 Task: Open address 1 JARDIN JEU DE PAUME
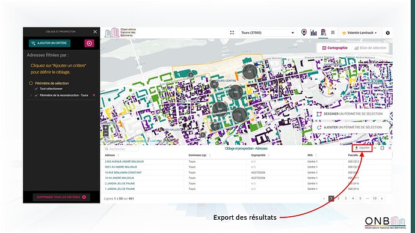coord(120,189)
